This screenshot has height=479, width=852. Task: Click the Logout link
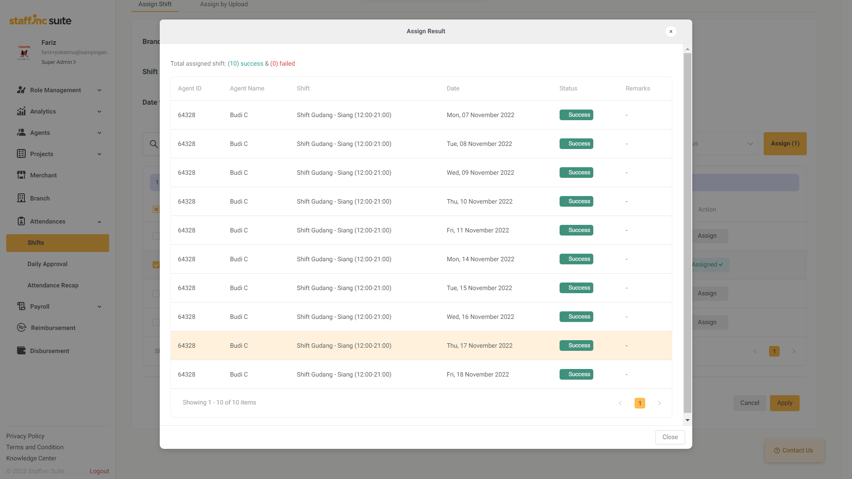(x=99, y=471)
